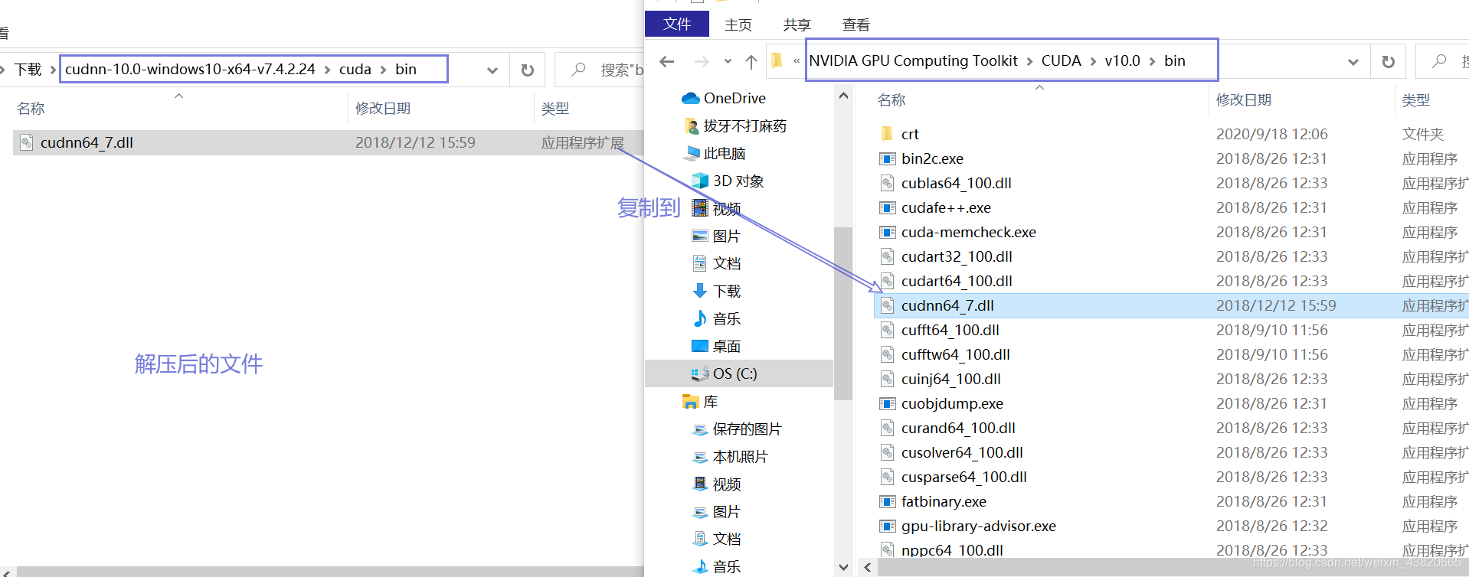Image resolution: width=1469 pixels, height=577 pixels.
Task: Select the cuda breadcrumb in the cudnn path
Action: click(355, 69)
